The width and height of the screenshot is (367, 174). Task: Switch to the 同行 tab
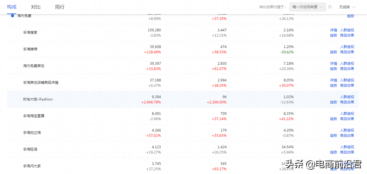click(x=60, y=7)
